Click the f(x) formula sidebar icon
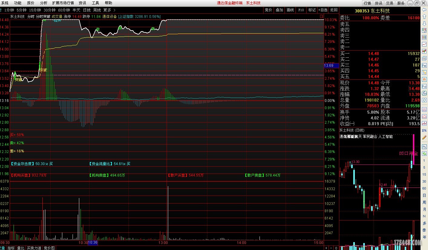Viewport: 428px width, 250px height. pos(424,93)
